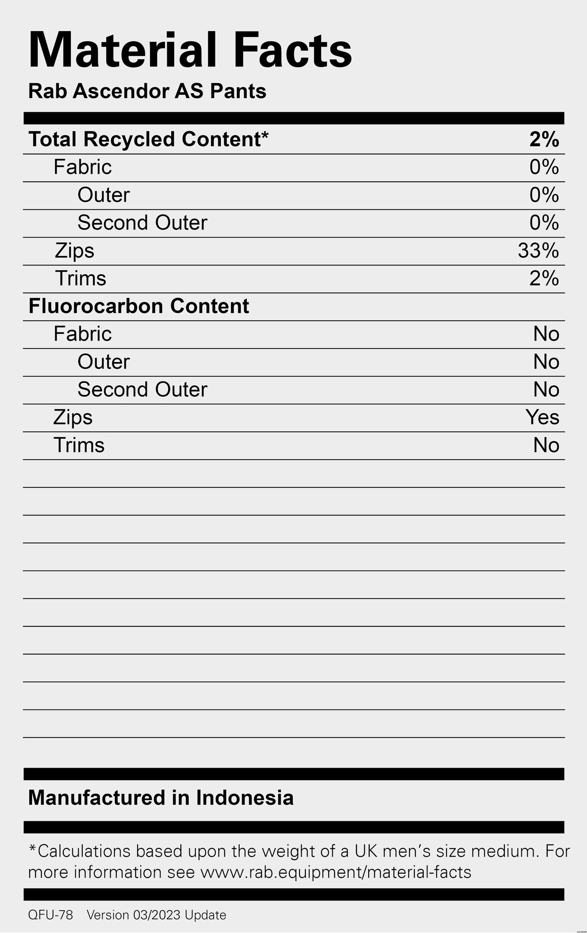The height and width of the screenshot is (933, 587).
Task: Select Zips label under Fluorocarbon Content
Action: pos(73,417)
